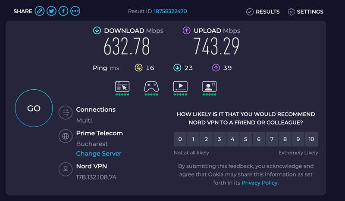Image resolution: width=345 pixels, height=201 pixels.
Task: Select rating 5 on recommendation scale
Action: 246,139
